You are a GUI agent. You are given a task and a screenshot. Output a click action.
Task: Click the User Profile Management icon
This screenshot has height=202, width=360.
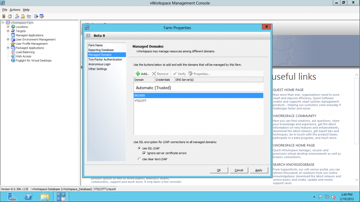pos(13,44)
